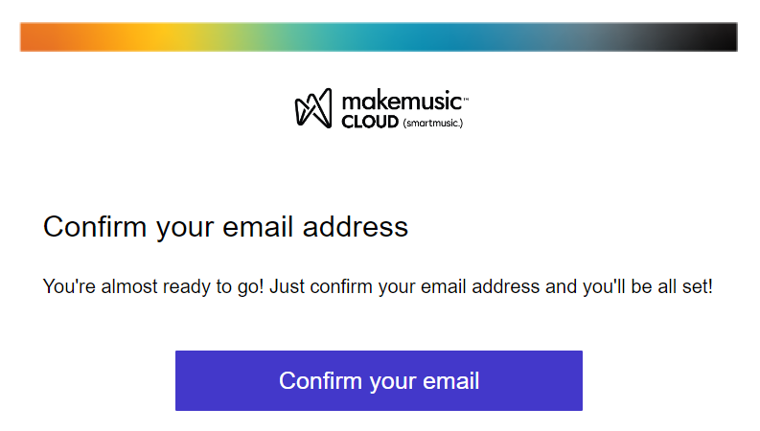The image size is (760, 431).
Task: Click the word 'Confirm' in the heading
Action: (95, 227)
